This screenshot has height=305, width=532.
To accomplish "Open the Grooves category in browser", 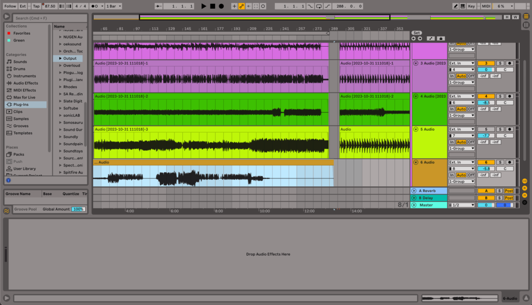I will point(21,126).
